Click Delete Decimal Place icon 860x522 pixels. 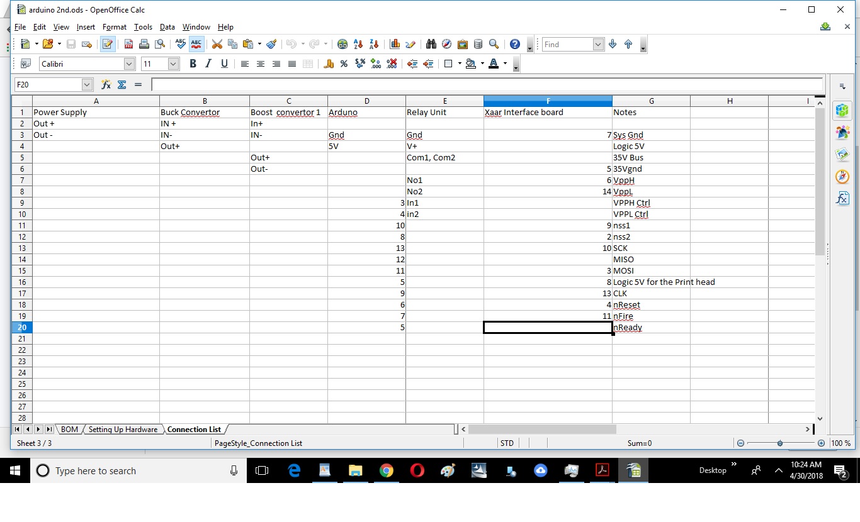coord(392,64)
